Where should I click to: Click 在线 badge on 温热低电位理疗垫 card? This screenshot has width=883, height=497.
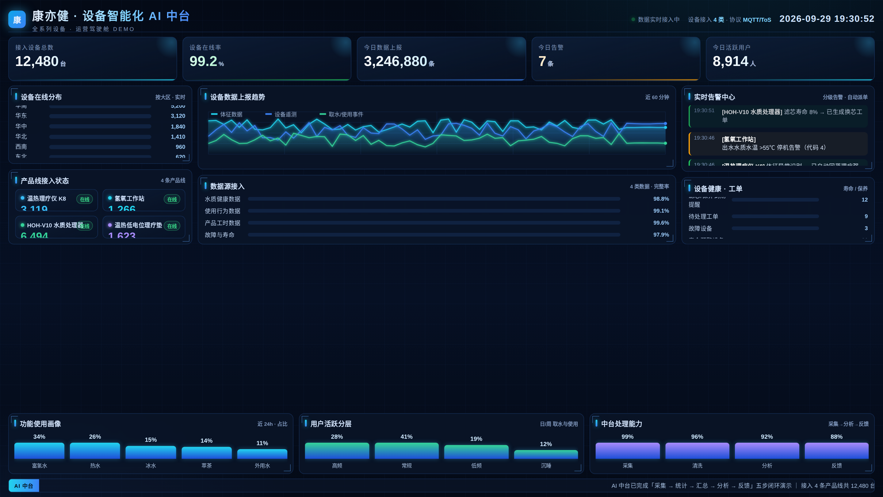172,226
